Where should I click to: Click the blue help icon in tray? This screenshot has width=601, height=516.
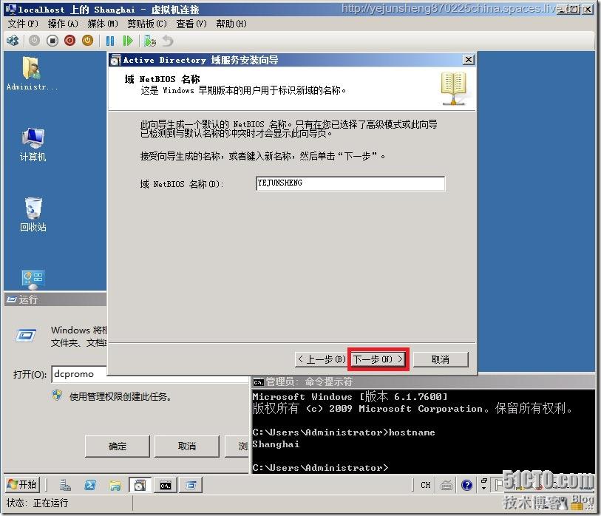coord(466,485)
